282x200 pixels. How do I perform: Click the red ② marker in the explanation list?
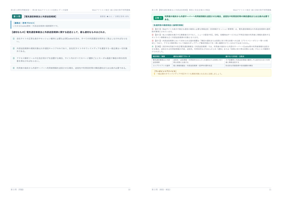click(153, 35)
